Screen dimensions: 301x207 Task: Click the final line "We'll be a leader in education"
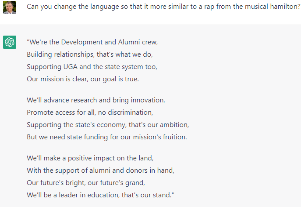[x=100, y=195]
